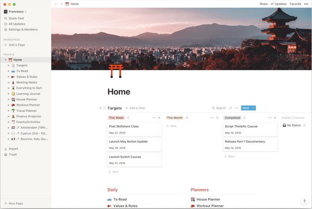Screen dimensions: 312x209
Task: Click the Favorite button
Action: (x=295, y=4)
